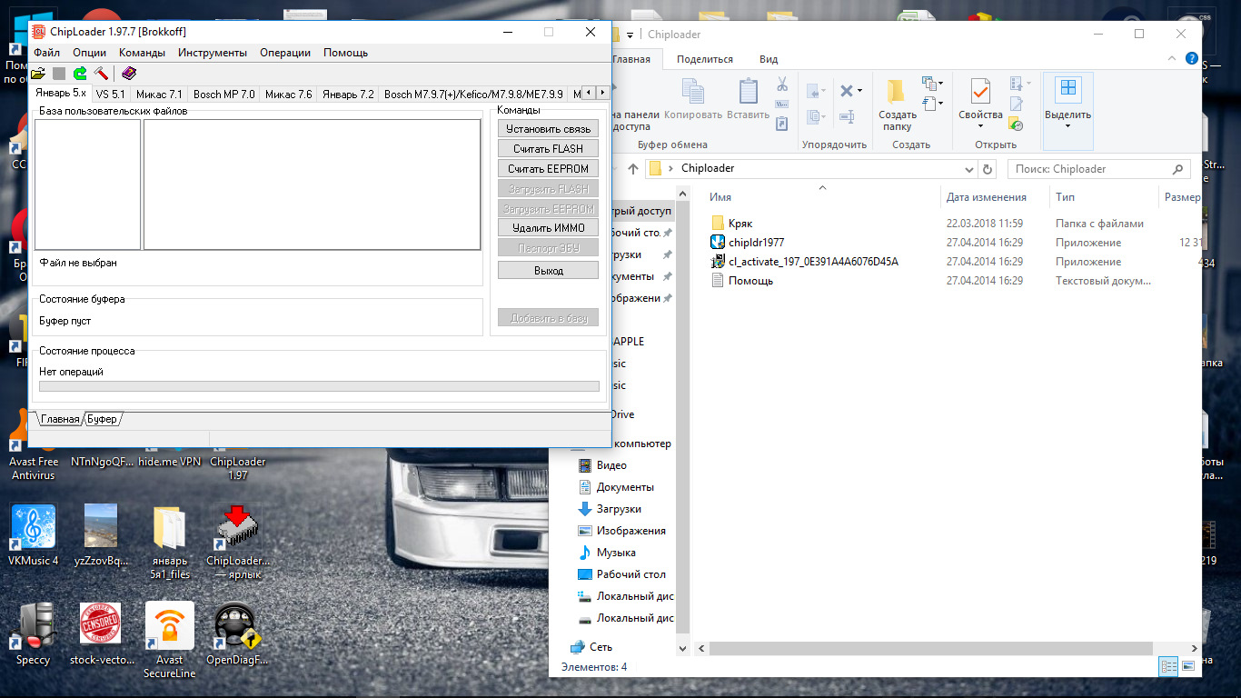Click the Свойства checkmark icon in ribbon
Viewport: 1241px width, 698px height.
click(980, 92)
